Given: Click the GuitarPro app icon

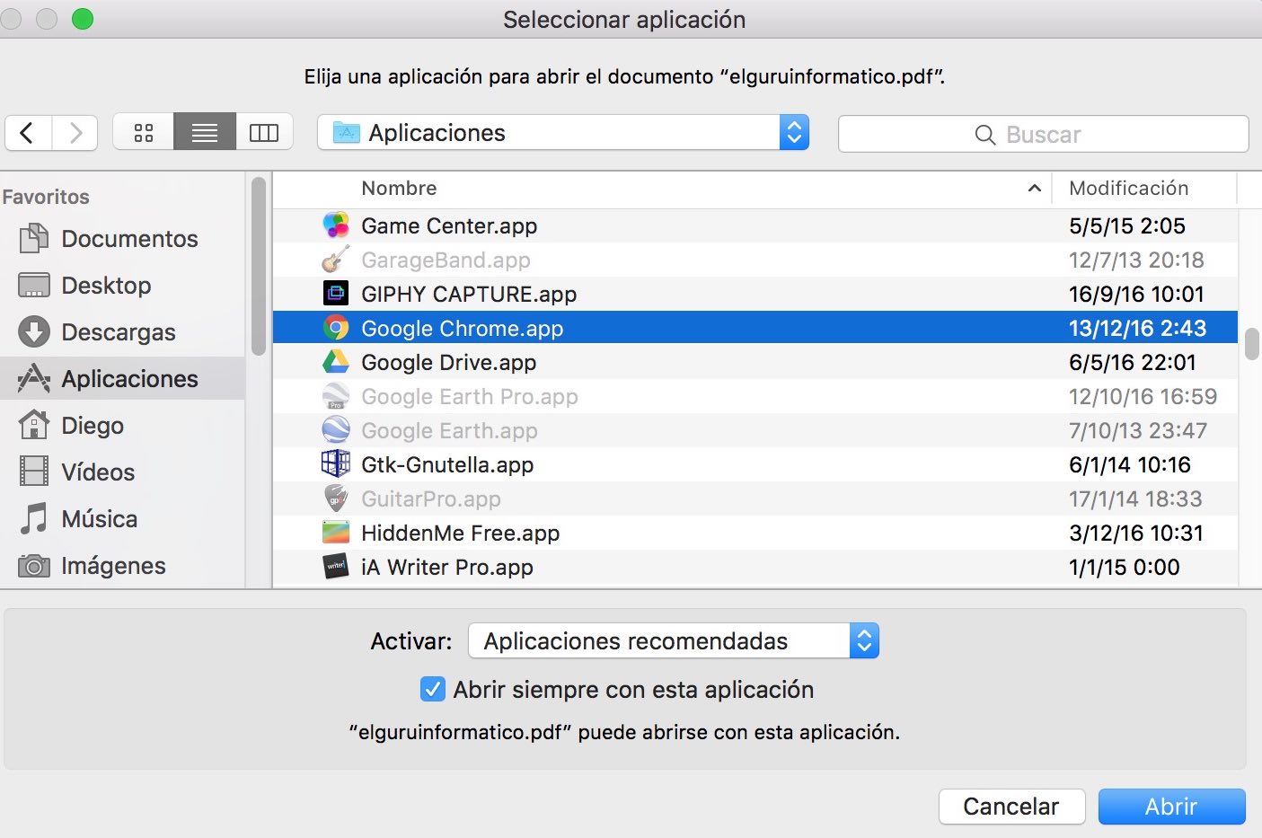Looking at the screenshot, I should 336,498.
